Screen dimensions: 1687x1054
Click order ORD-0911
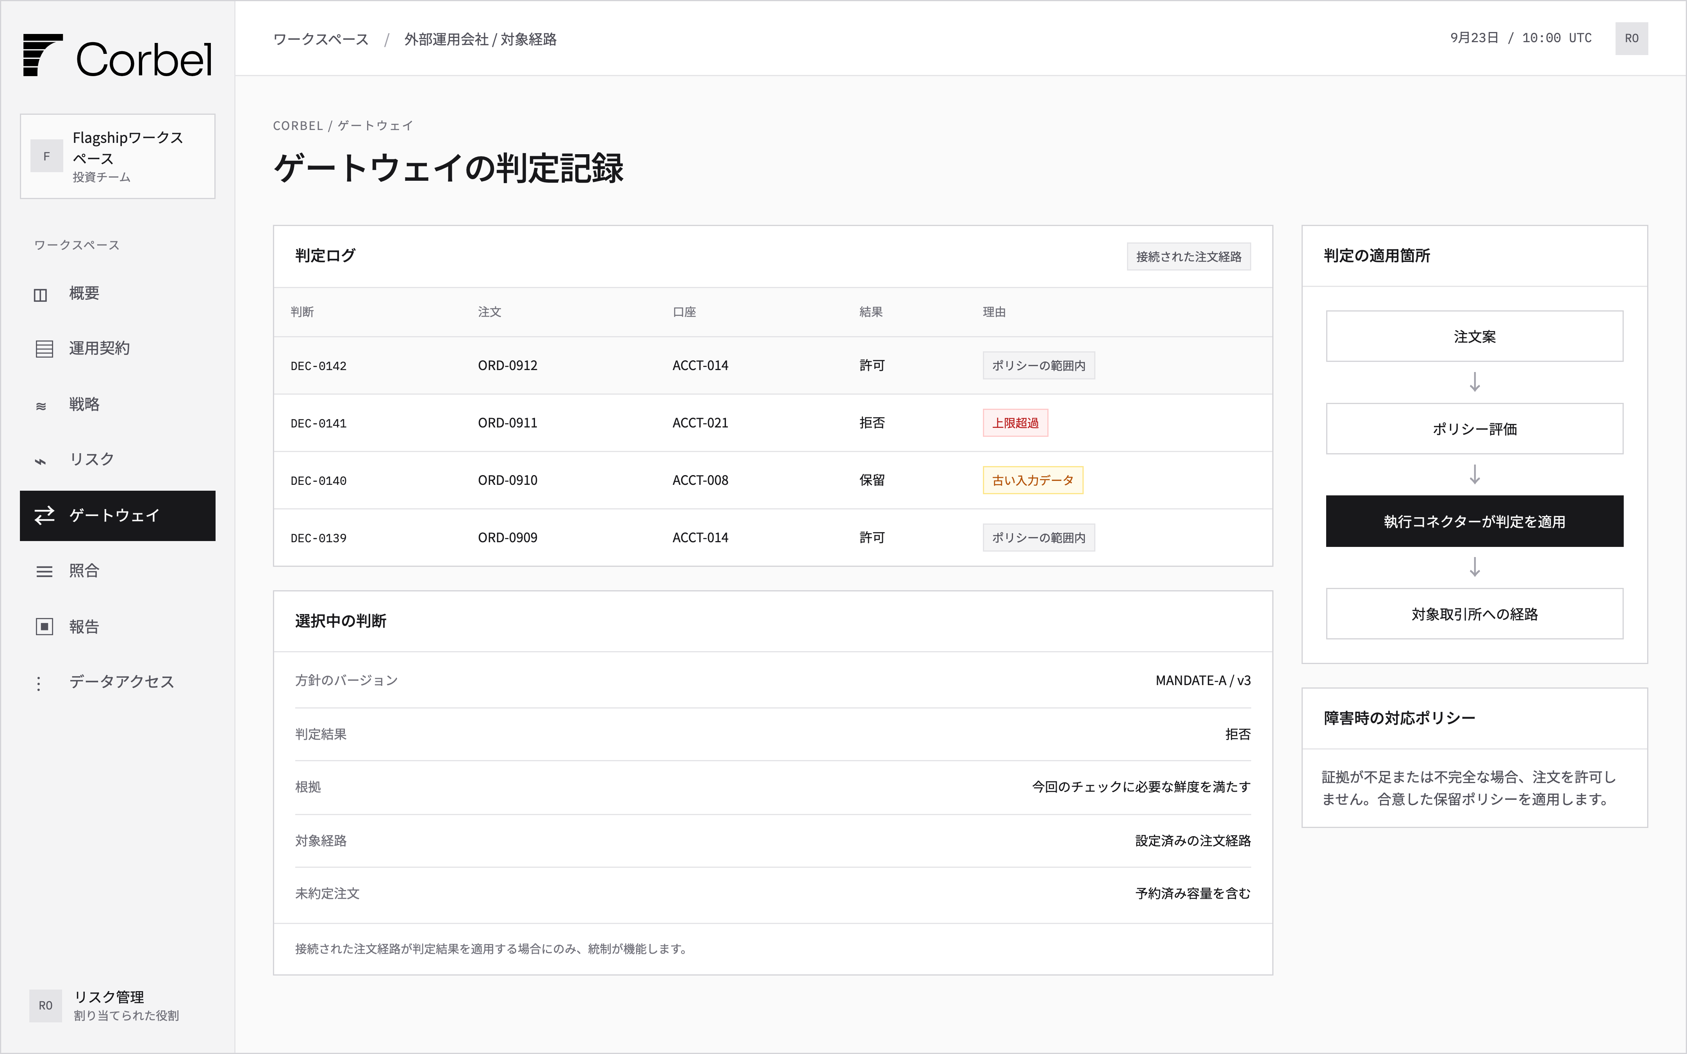click(x=508, y=423)
